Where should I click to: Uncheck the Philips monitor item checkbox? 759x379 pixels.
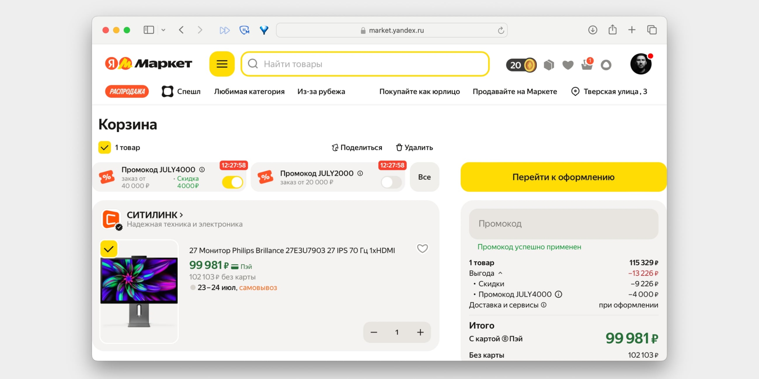pyautogui.click(x=109, y=249)
